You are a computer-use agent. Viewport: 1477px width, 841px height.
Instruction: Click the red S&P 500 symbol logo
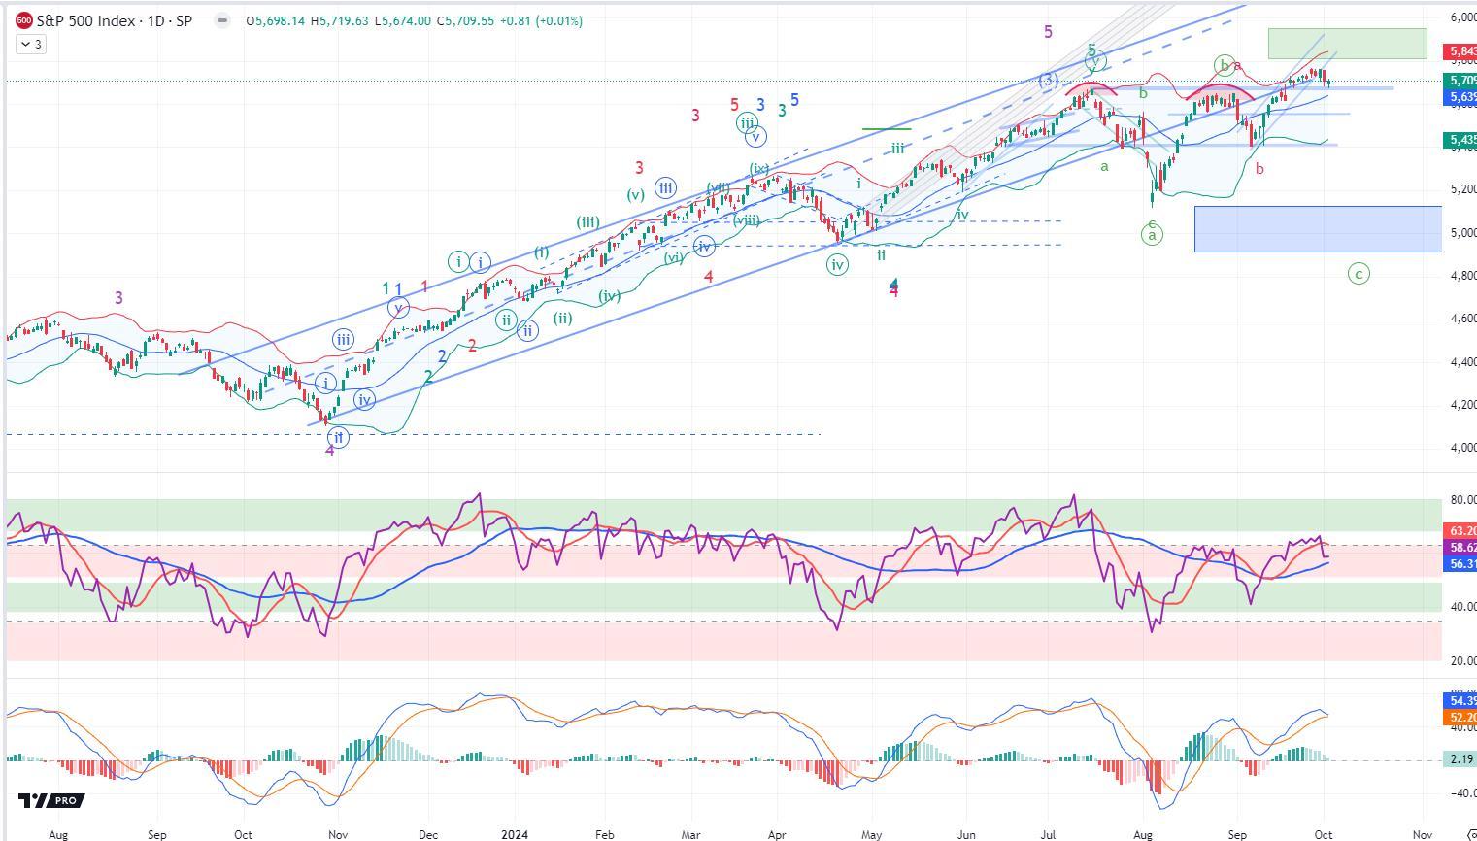point(24,20)
